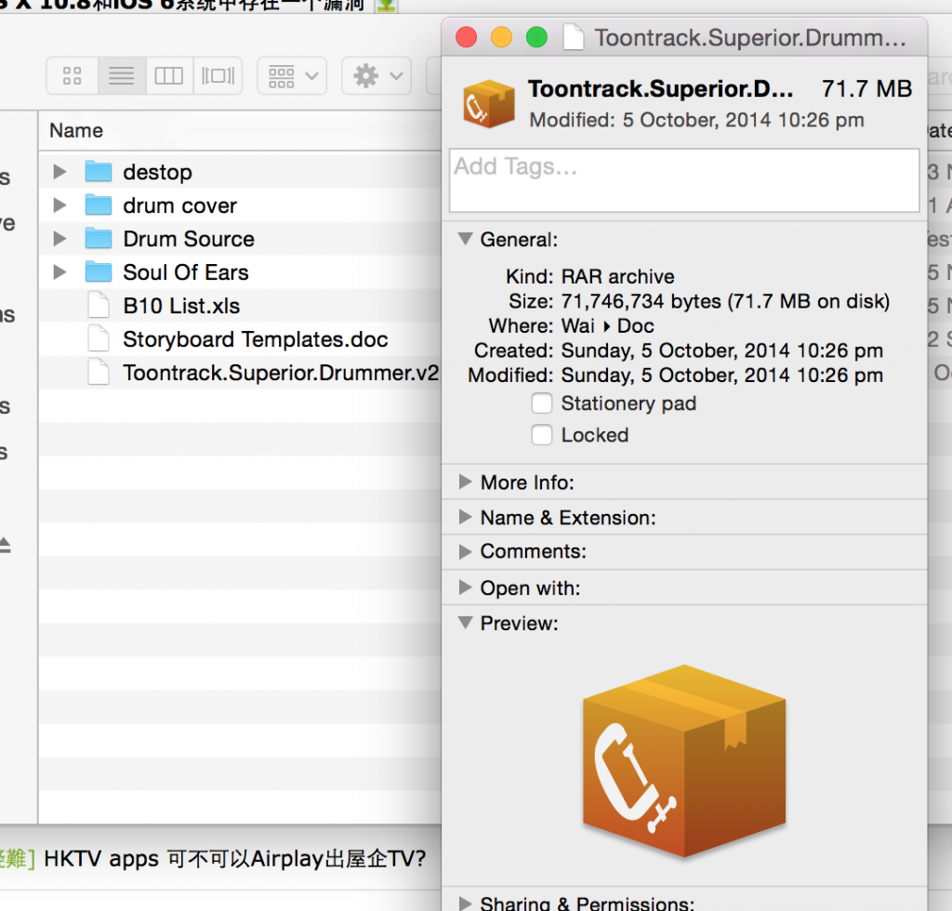Select the Drum Source folder name

(x=189, y=239)
